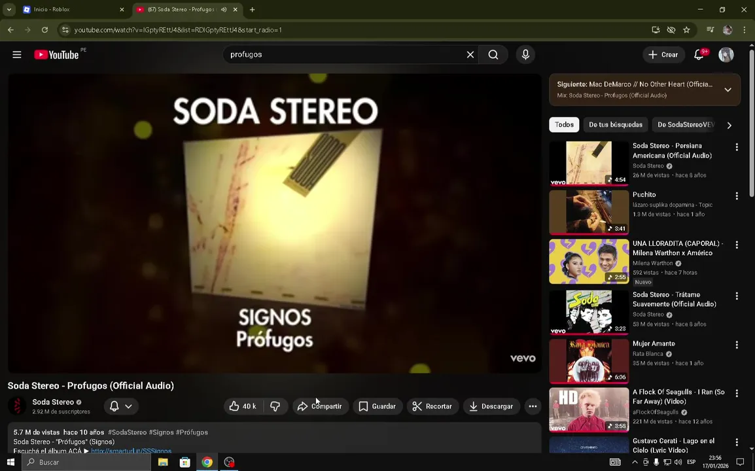Image resolution: width=755 pixels, height=471 pixels.
Task: Open Microsoft Store from taskbar
Action: 185,462
